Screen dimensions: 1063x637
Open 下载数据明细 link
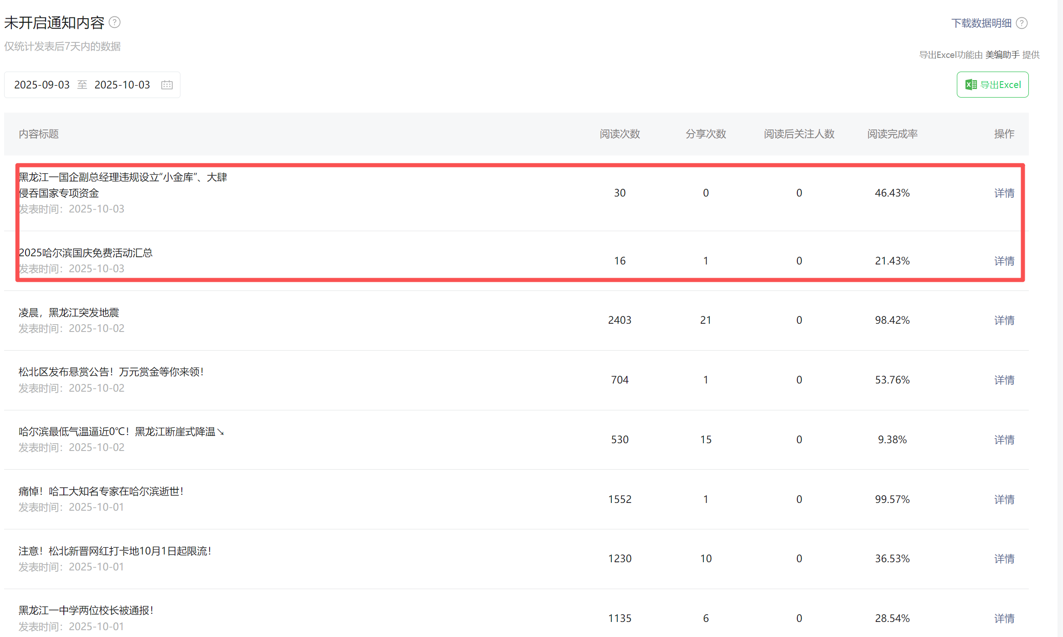click(x=981, y=23)
